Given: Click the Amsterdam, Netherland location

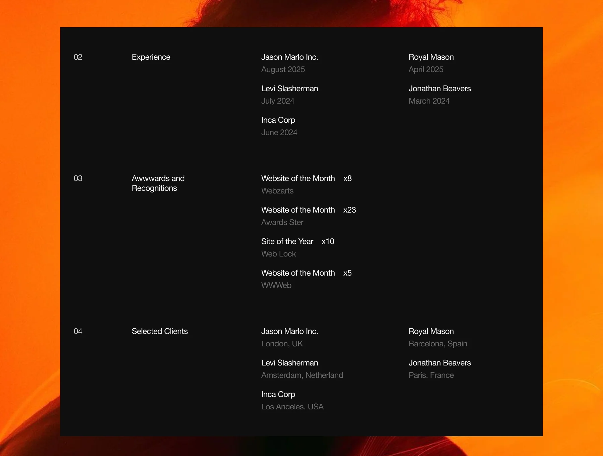Looking at the screenshot, I should [302, 375].
